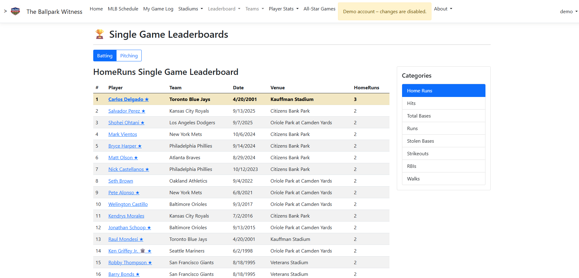Expand the Stadiums dropdown menu
579x278 pixels.
(190, 9)
